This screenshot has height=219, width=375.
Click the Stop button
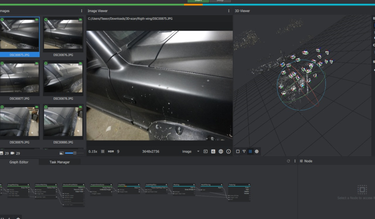tap(220, 1)
